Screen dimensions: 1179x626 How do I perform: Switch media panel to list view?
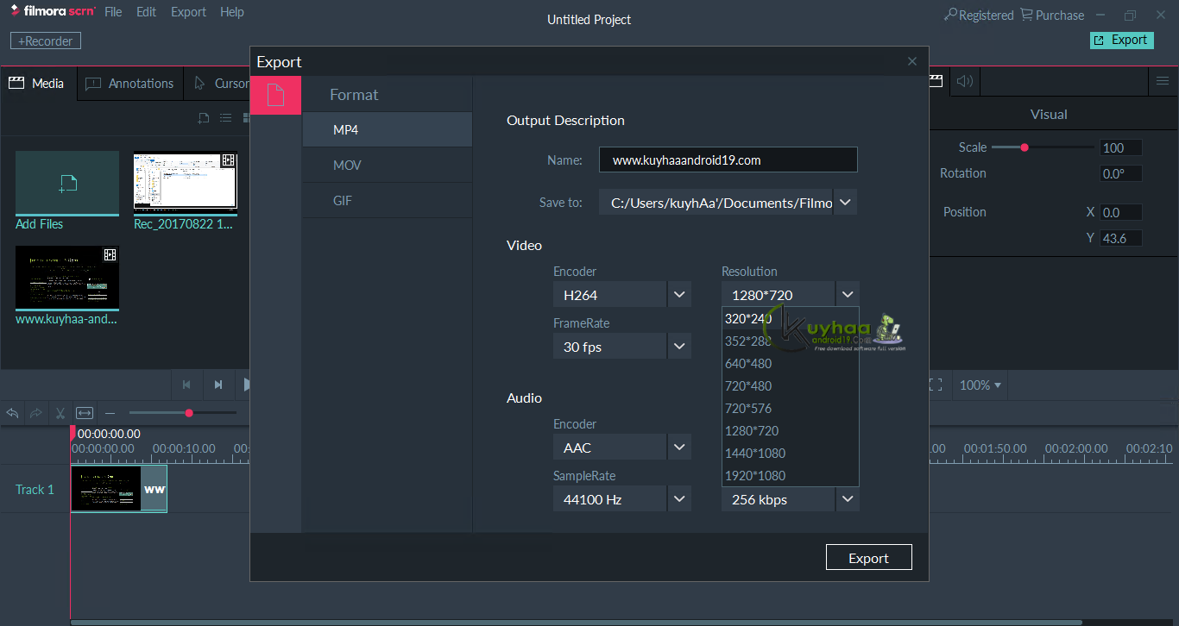point(225,118)
